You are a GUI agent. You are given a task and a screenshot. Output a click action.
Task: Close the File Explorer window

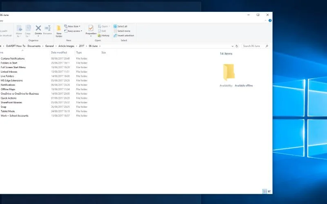(x=268, y=15)
